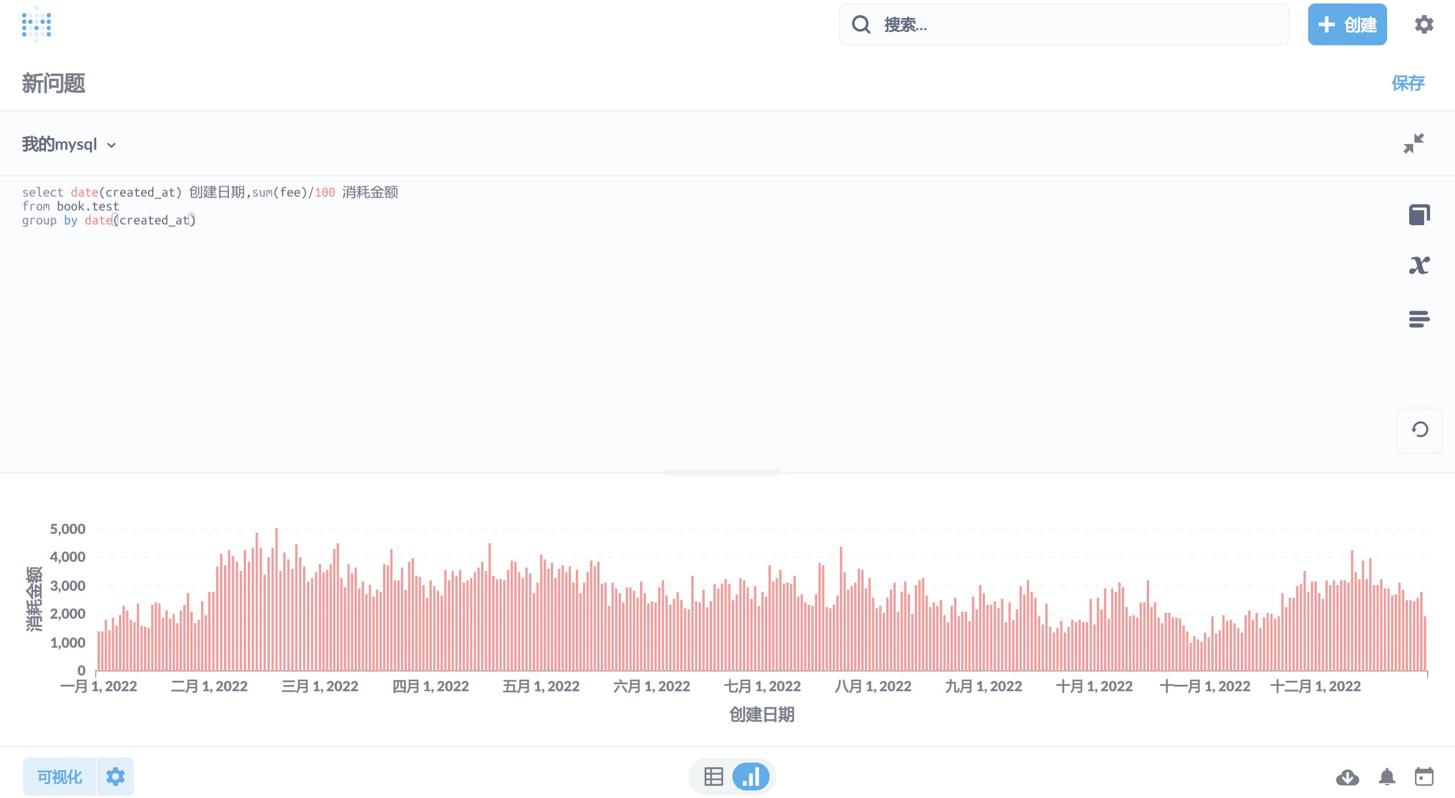Click the resize handle between editor and chart
Viewport: 1455px width, 798px height.
pyautogui.click(x=723, y=472)
